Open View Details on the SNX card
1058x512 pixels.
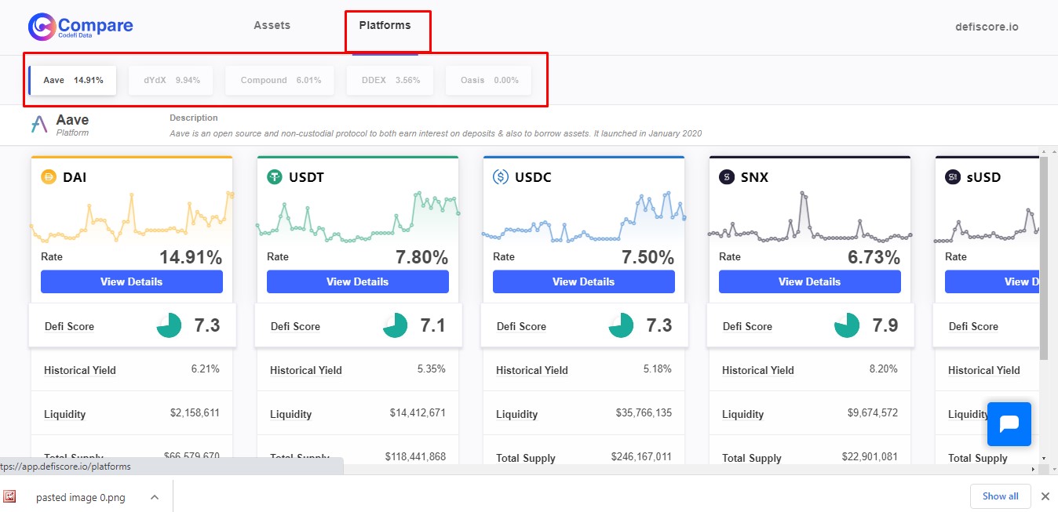(x=810, y=281)
